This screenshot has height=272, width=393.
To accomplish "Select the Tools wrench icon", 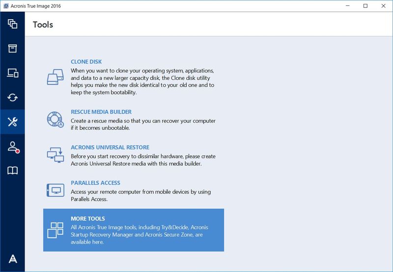I will [12, 122].
